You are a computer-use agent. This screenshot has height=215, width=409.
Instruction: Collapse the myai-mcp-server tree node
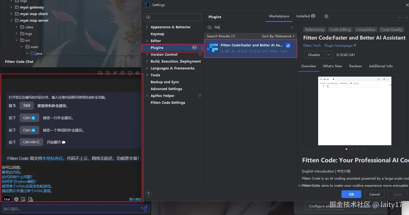pos(11,21)
